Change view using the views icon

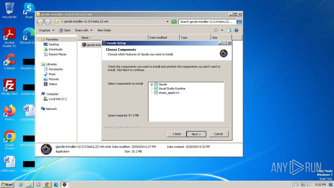[216, 30]
